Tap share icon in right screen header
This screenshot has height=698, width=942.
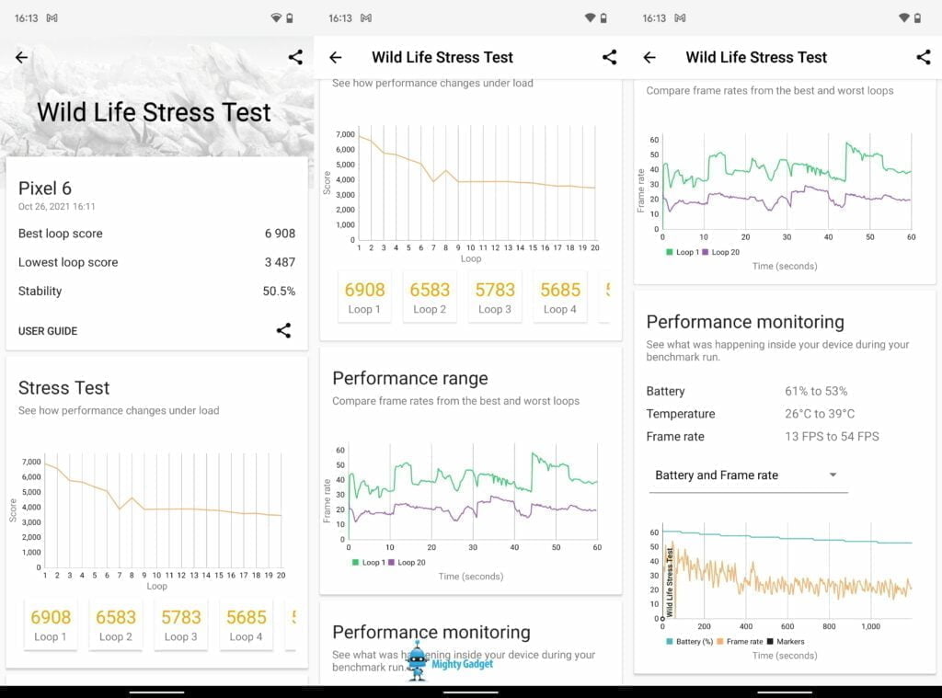pyautogui.click(x=923, y=57)
